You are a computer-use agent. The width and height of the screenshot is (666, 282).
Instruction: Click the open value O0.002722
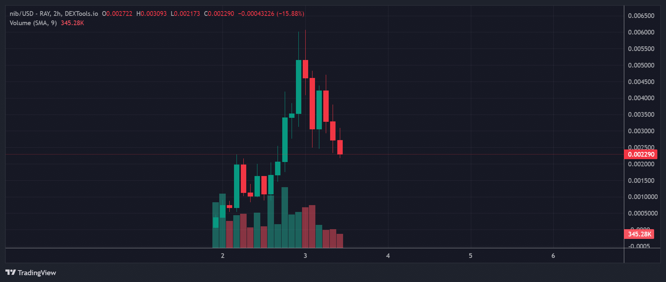(x=117, y=14)
